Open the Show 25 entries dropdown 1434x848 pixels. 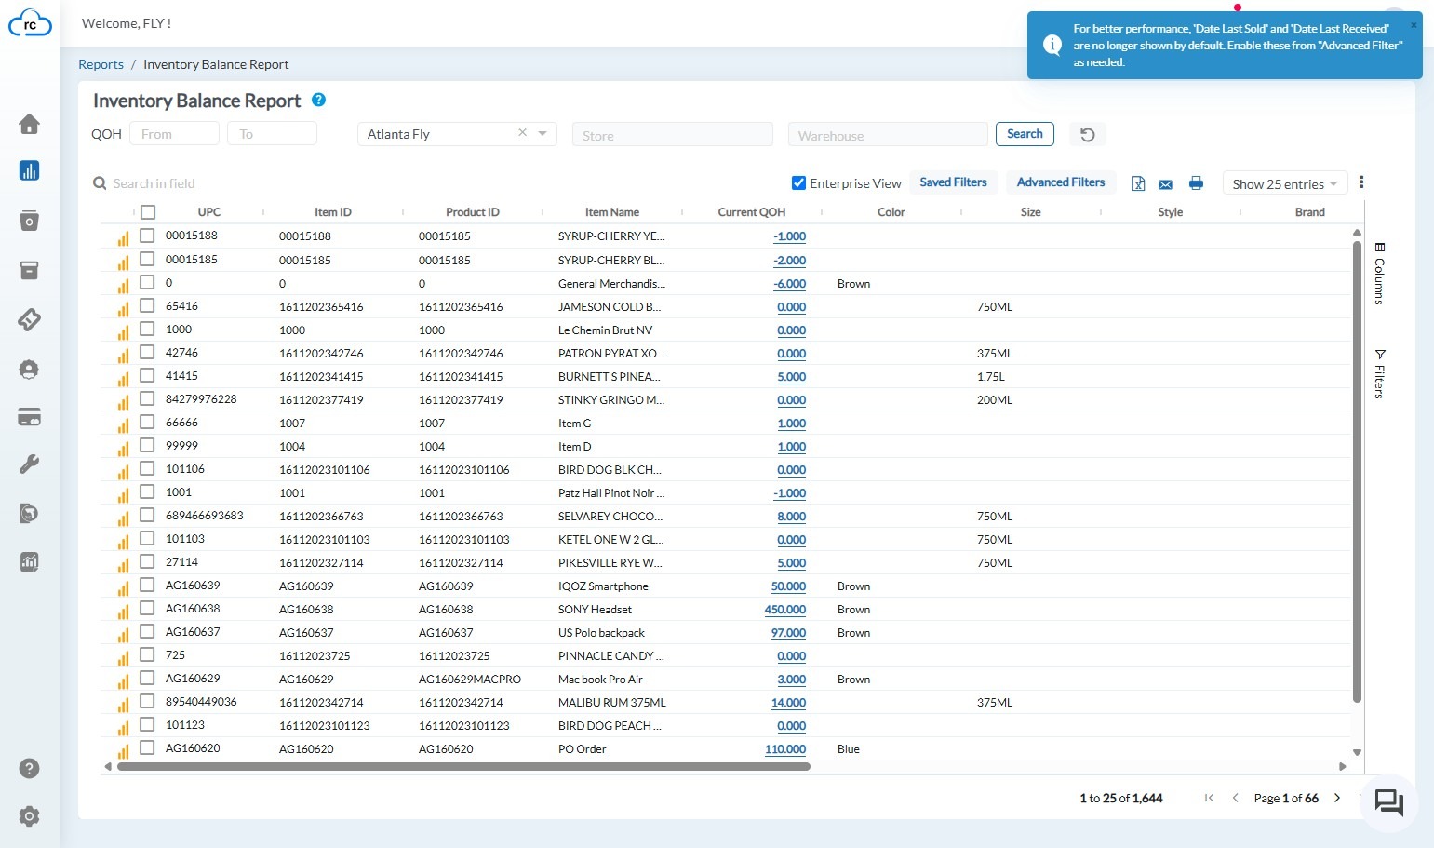coord(1285,183)
